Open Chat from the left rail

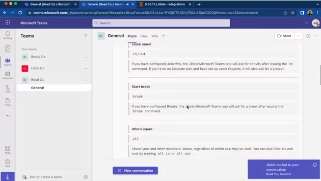pyautogui.click(x=7, y=48)
